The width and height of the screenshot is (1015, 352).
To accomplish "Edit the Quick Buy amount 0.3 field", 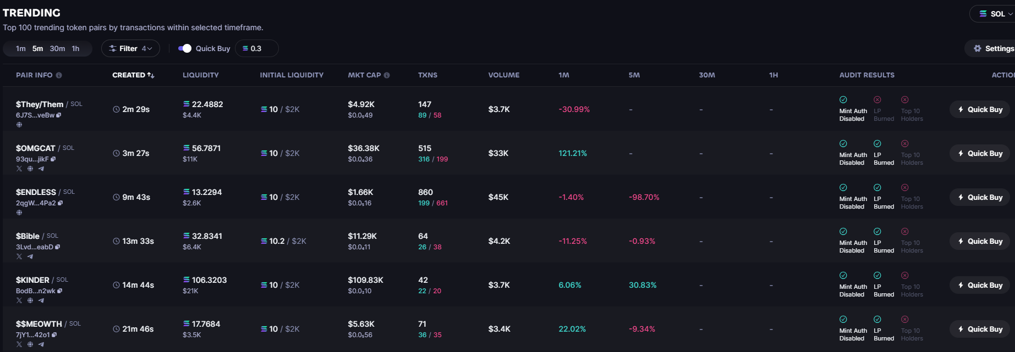I will (257, 48).
